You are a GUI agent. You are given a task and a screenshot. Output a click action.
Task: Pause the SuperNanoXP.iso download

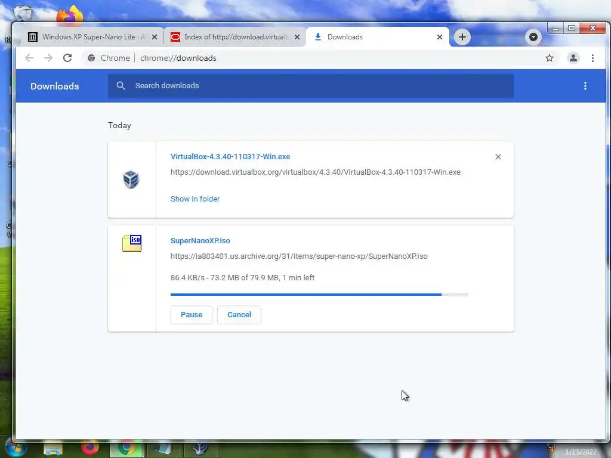click(x=192, y=315)
